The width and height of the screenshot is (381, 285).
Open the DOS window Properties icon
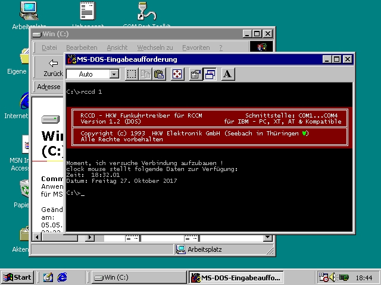coord(196,74)
